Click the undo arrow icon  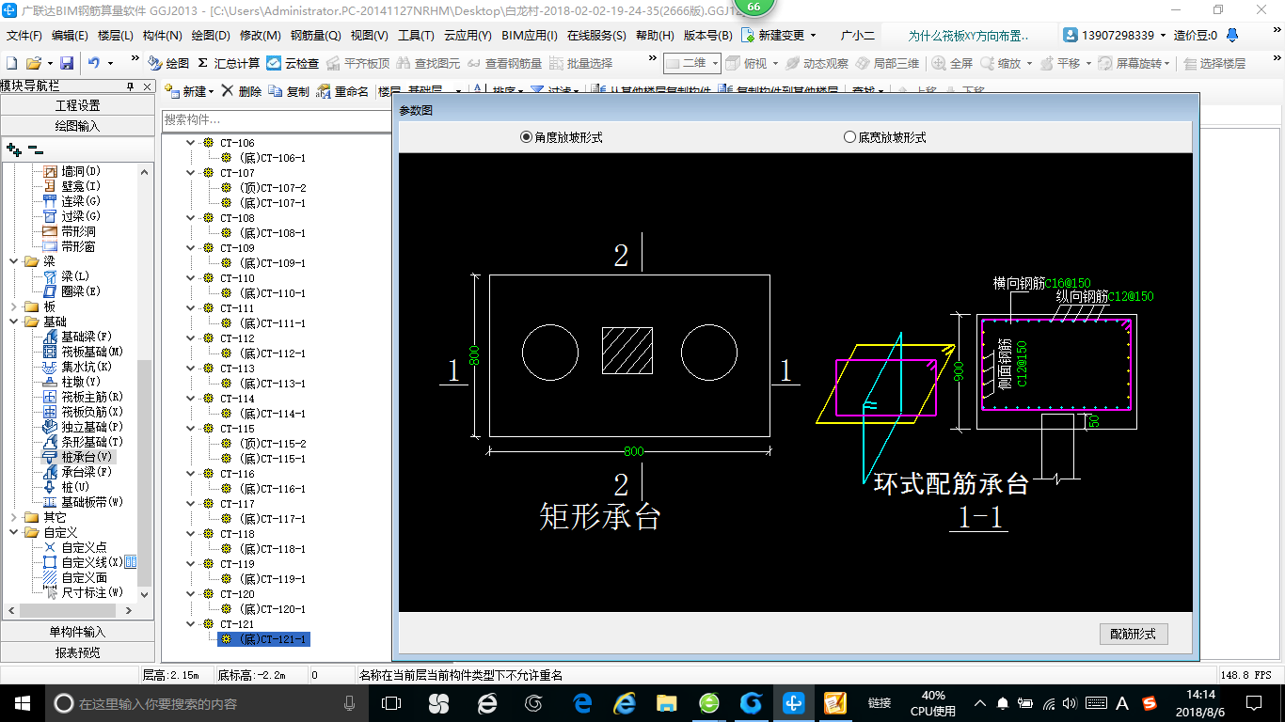click(94, 63)
